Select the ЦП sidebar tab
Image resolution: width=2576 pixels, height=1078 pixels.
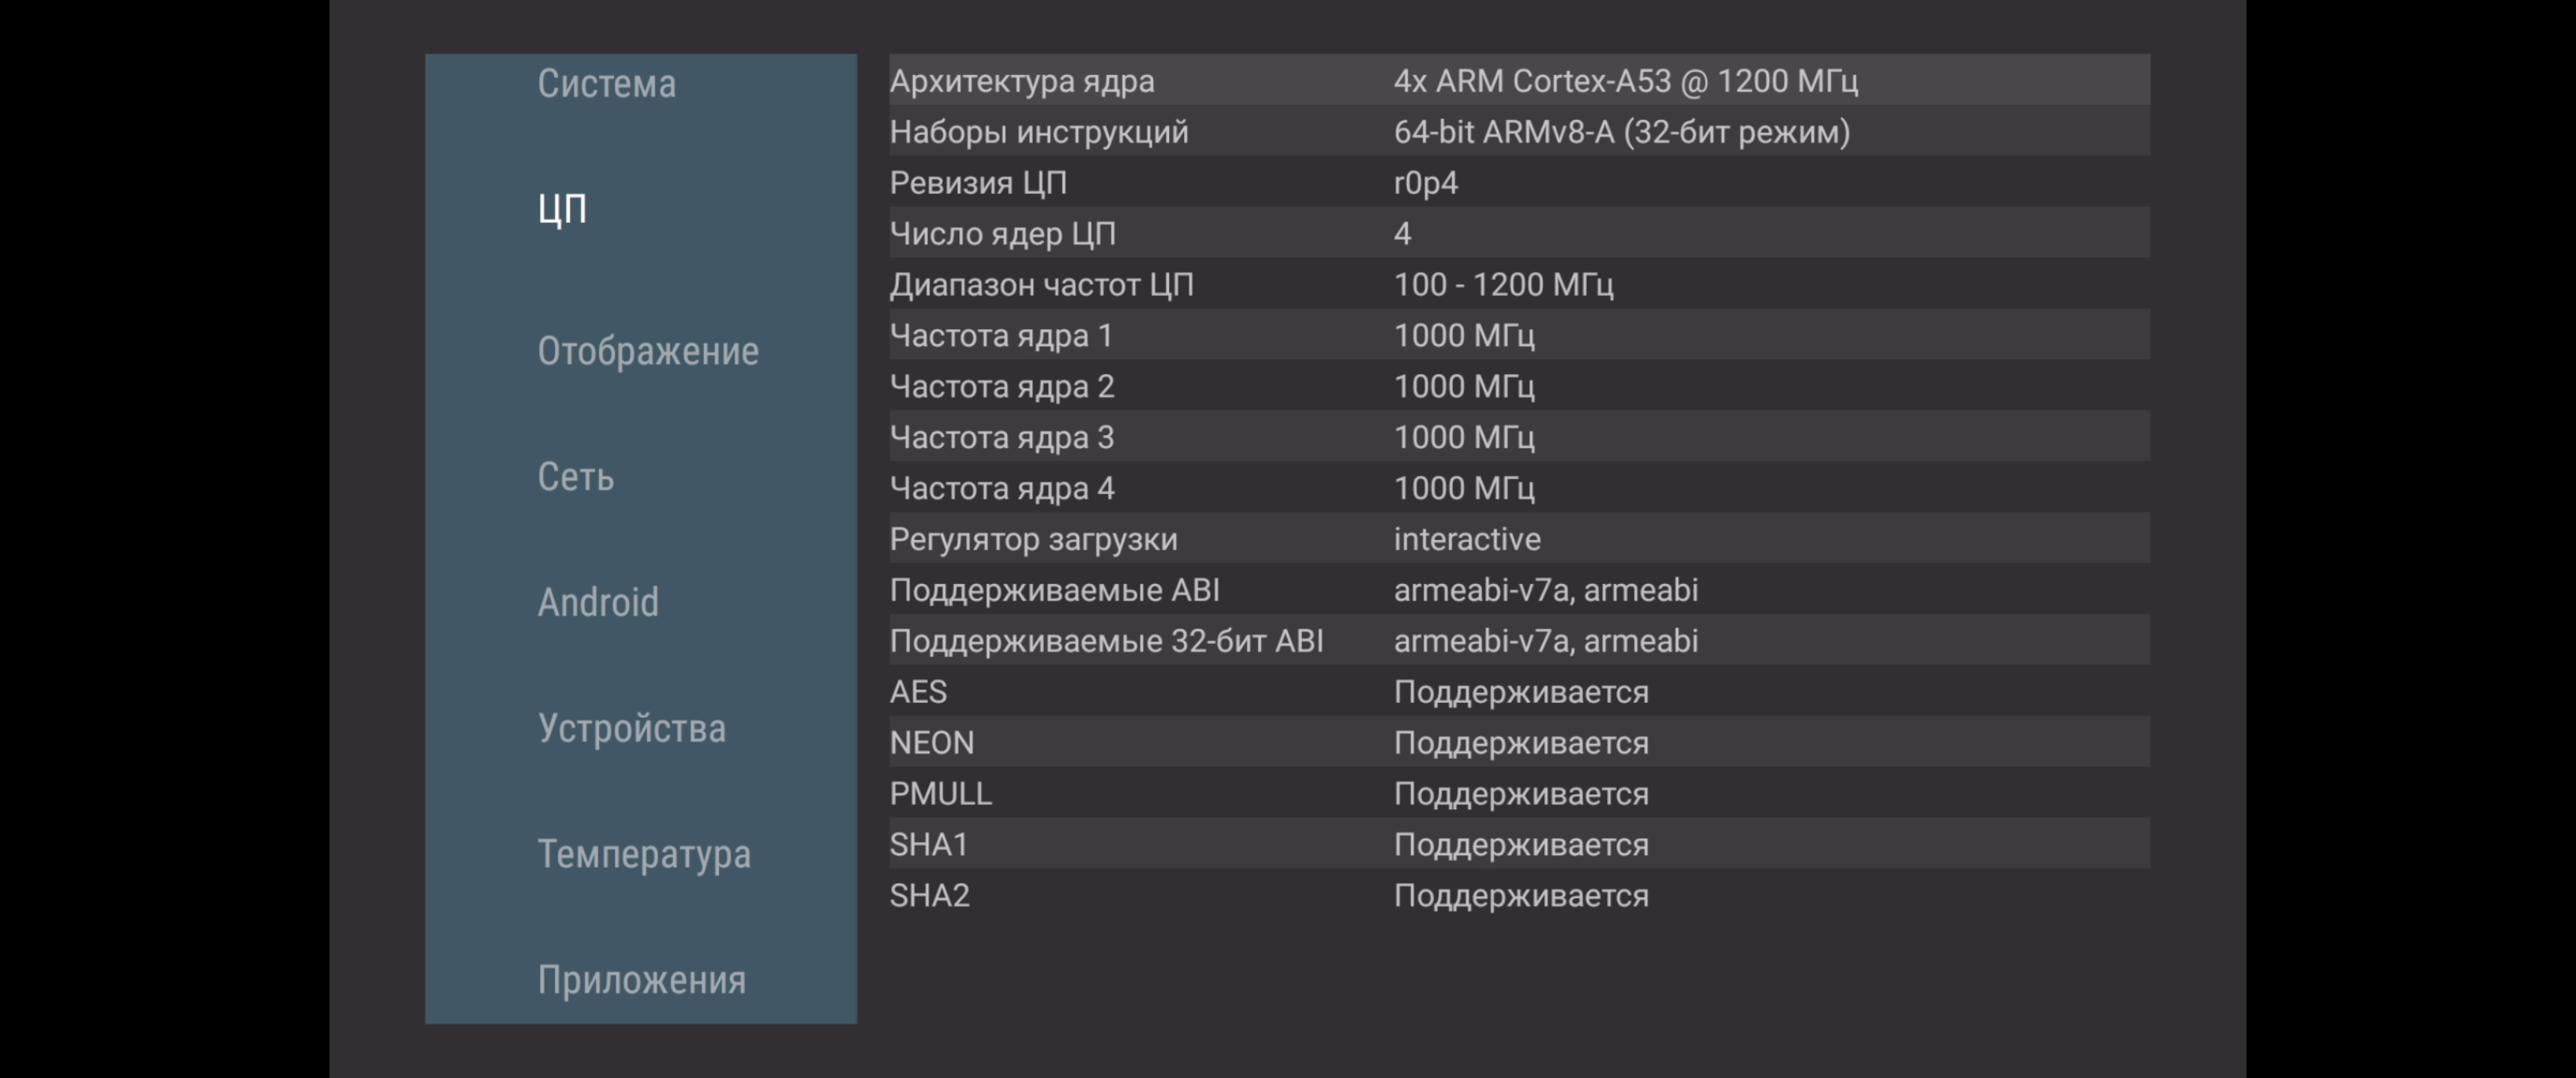point(562,209)
